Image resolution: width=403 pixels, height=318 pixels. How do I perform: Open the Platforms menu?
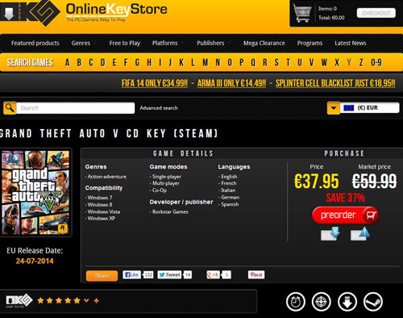click(x=165, y=43)
